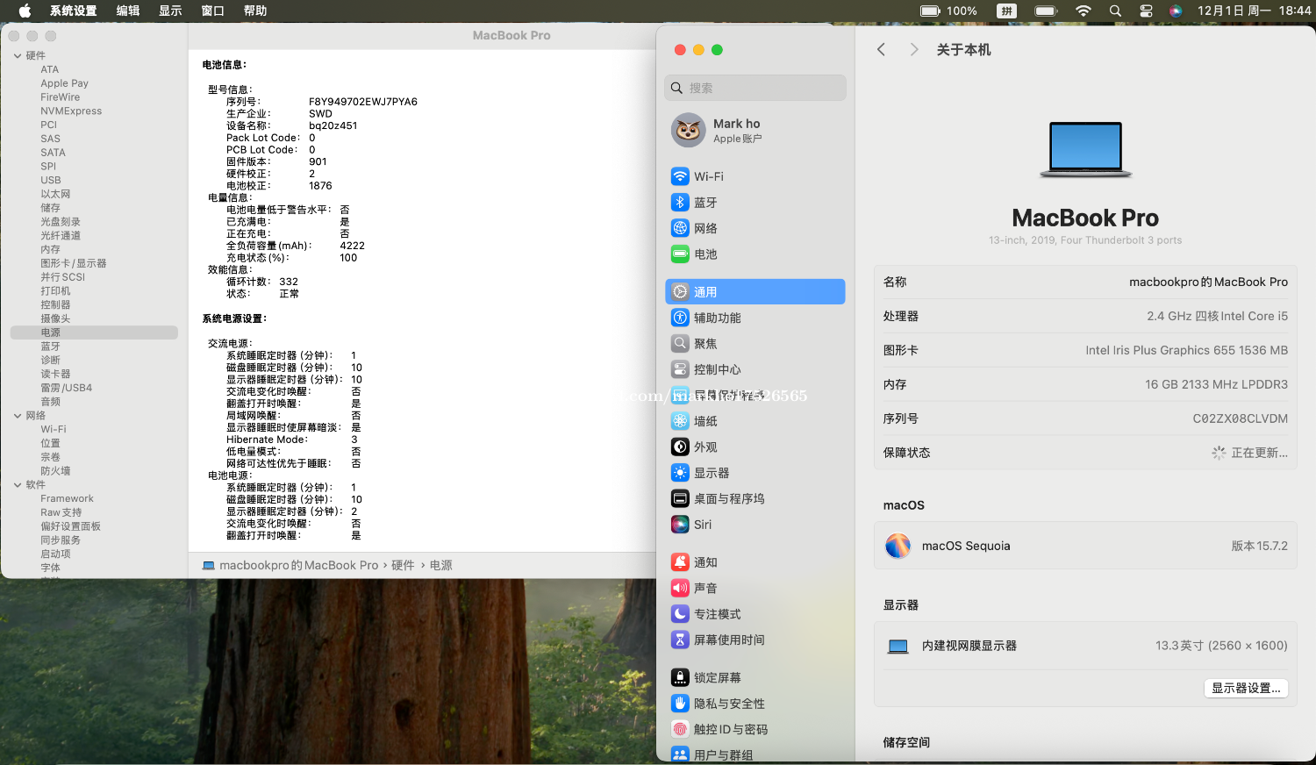The width and height of the screenshot is (1316, 765).
Task: Select 防火墙 (Firewall) in the network list
Action: tap(55, 471)
